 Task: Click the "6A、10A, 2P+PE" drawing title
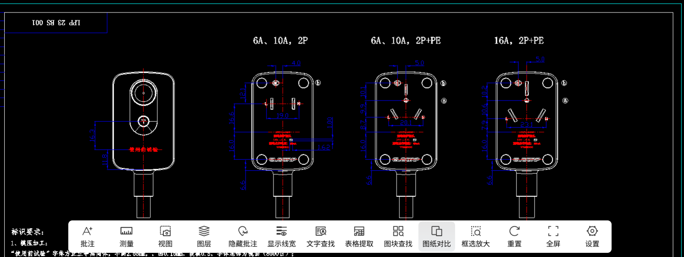405,41
